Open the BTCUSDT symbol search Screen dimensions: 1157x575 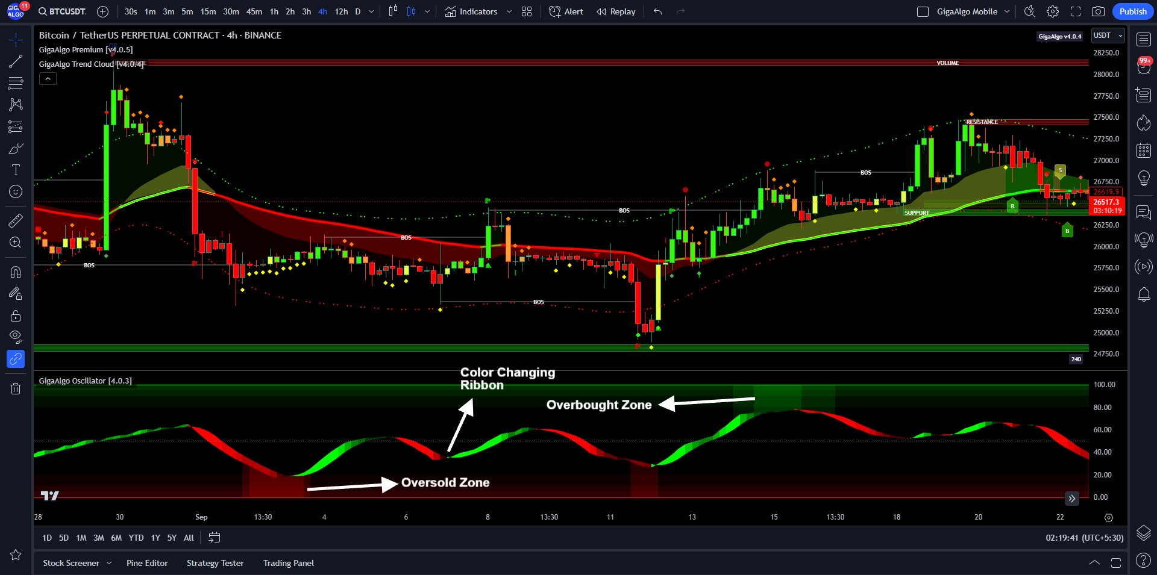click(x=62, y=11)
